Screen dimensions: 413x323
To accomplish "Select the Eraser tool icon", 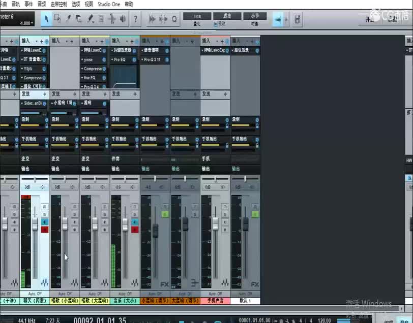I will click(79, 19).
